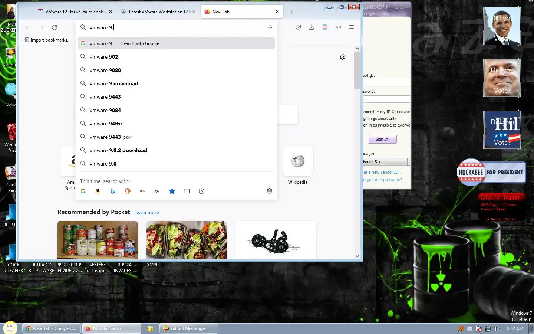Click Import bookmarks in the bookmarks toolbar
Screen dimensions: 534x334
[47, 40]
